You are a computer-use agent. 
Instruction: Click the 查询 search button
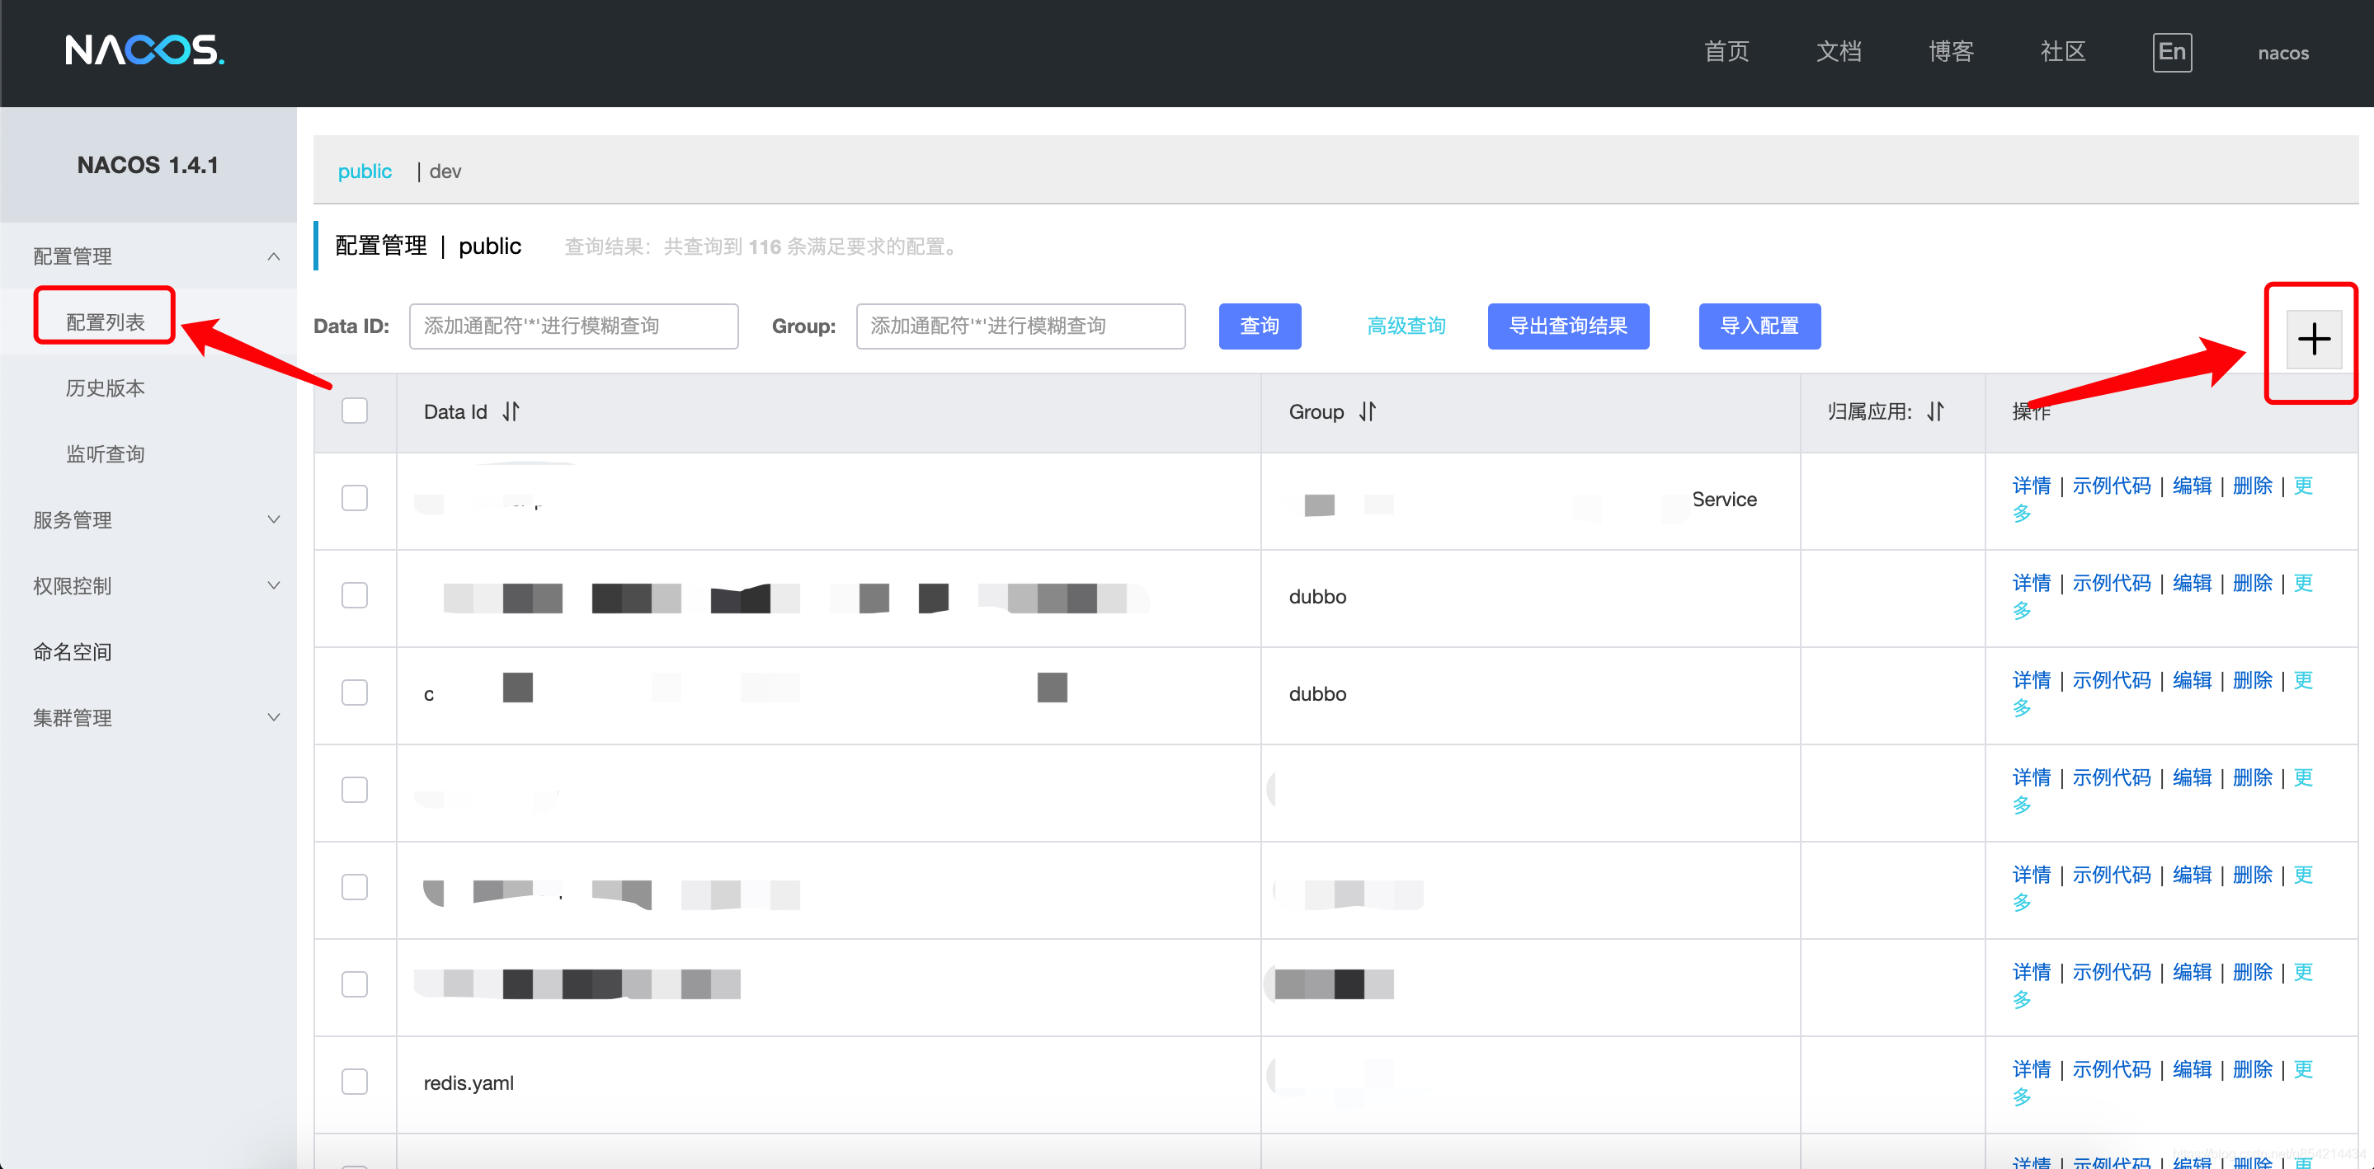pyautogui.click(x=1259, y=326)
